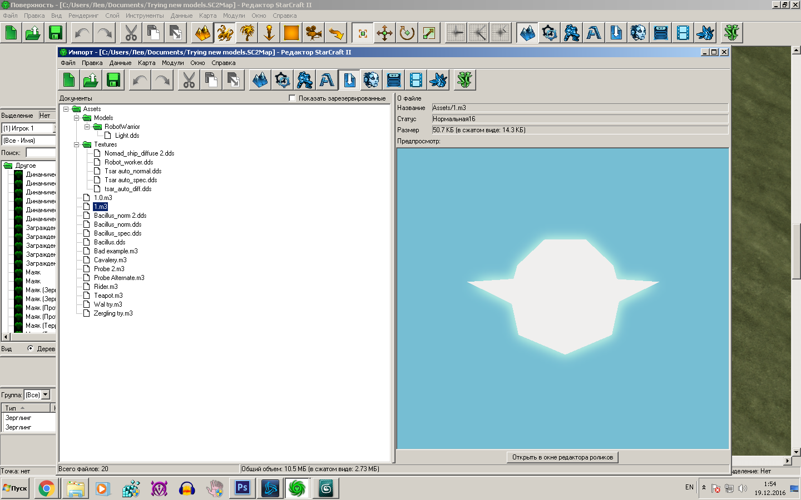
Task: Open Text module letter A icon in Import window
Action: click(x=327, y=81)
